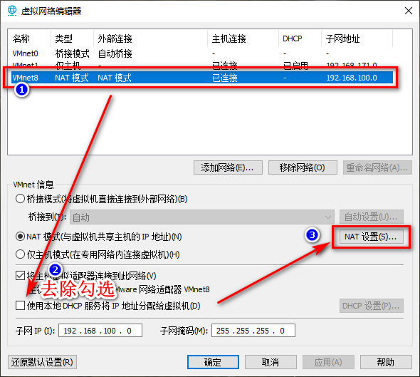The height and width of the screenshot is (377, 420).
Task: Click the DHCP 设置(P)... button
Action: [372, 306]
